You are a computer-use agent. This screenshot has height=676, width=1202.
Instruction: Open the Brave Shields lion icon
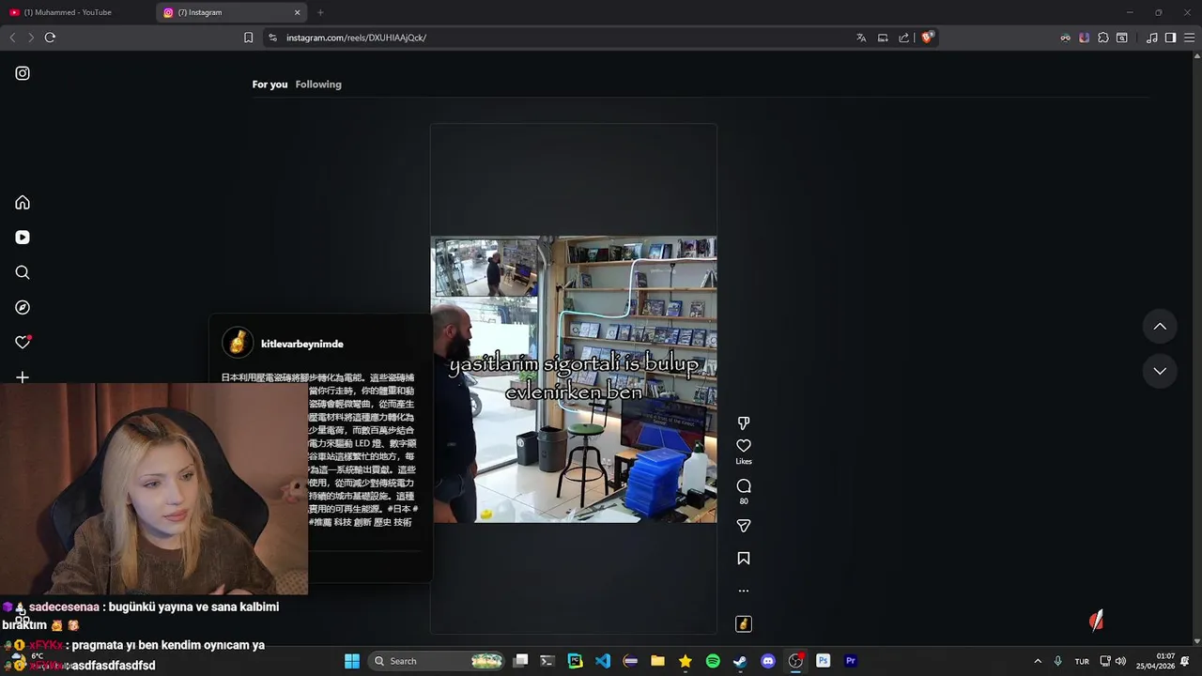pyautogui.click(x=927, y=38)
